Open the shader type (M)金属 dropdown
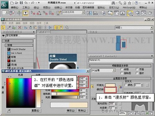Image resolution: width=155 pixels, height=116 pixels. [104, 71]
